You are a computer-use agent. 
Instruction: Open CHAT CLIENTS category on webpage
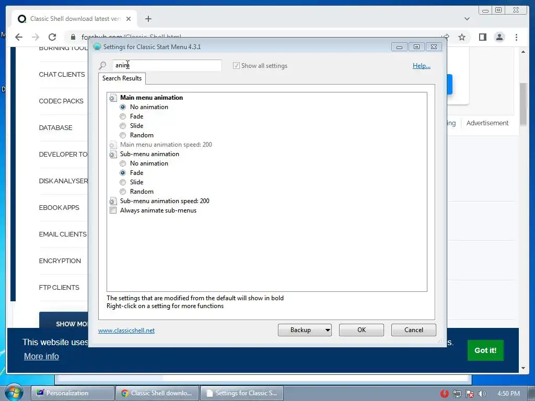(62, 74)
